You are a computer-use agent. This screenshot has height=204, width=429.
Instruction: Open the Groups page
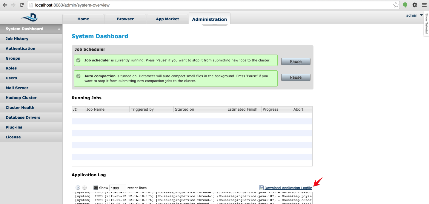pos(31,58)
